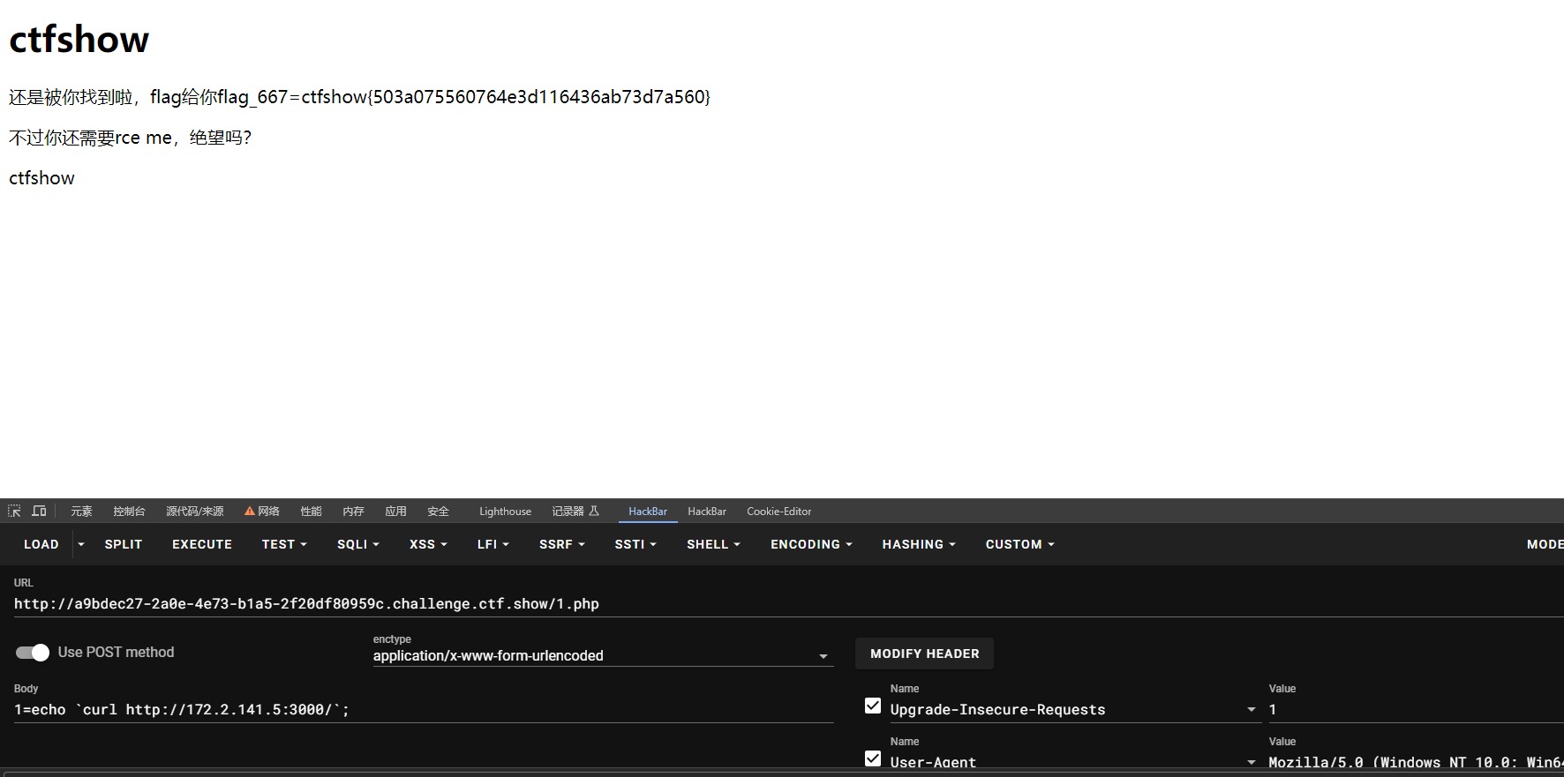Click the ctfshow page heading
The width and height of the screenshot is (1564, 777).
pos(79,40)
